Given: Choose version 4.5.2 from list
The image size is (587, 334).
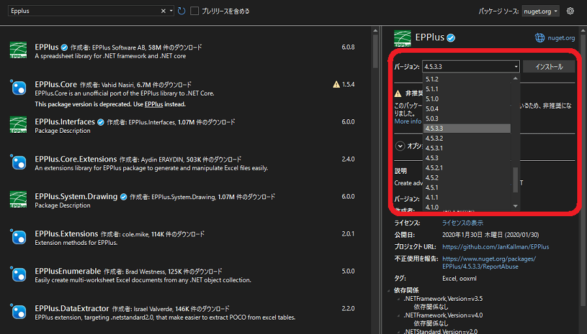Looking at the screenshot, I should pyautogui.click(x=467, y=178).
